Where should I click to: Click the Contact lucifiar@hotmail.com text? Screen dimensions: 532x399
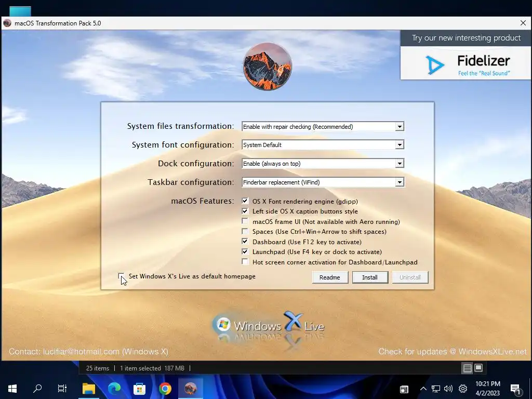[x=88, y=352]
